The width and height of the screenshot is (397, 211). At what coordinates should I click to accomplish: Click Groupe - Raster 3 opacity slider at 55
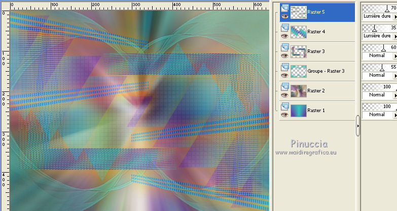380,67
